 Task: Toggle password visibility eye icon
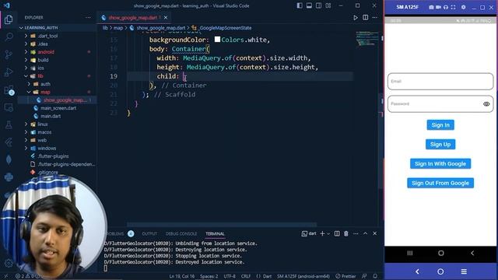[486, 103]
